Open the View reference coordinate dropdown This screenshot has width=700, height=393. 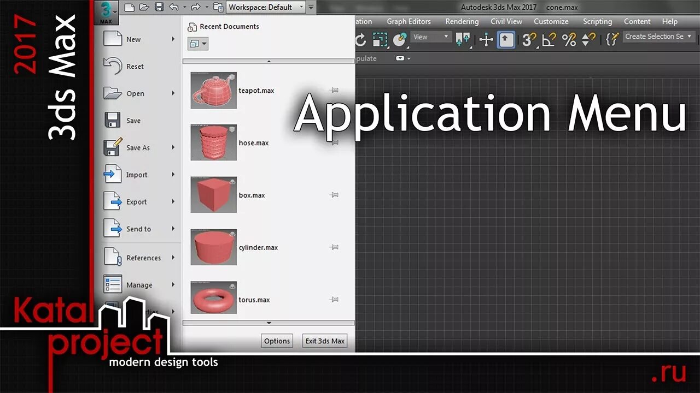tap(430, 37)
